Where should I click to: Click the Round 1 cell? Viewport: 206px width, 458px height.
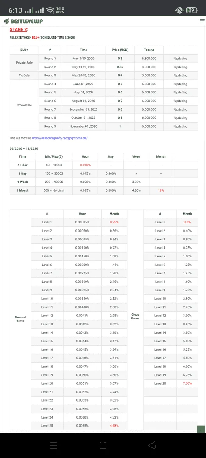50,59
